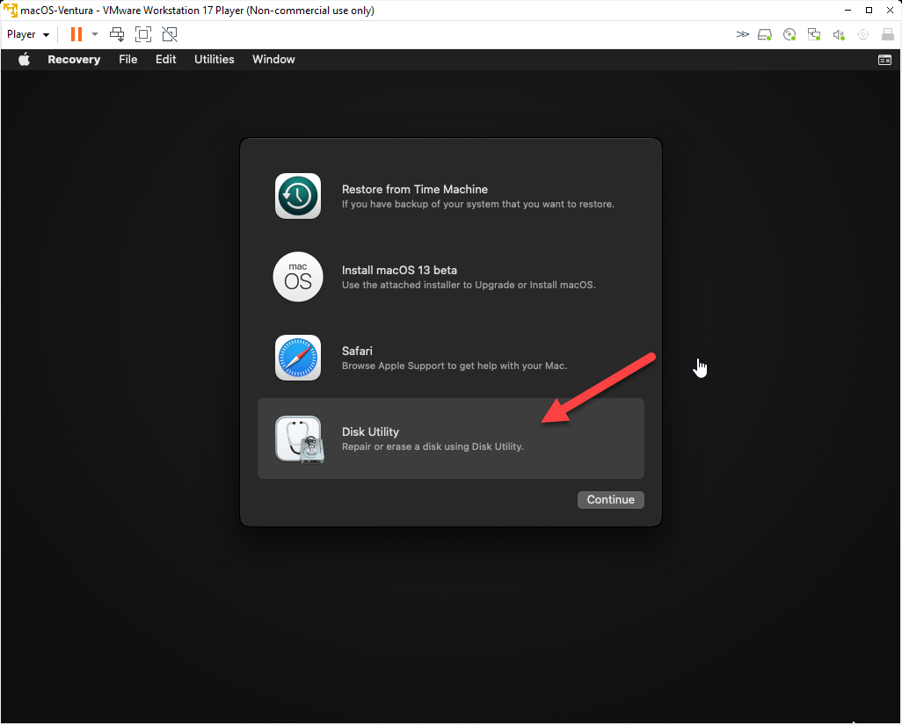Open the Recovery menu
Screen dimensions: 902x725
(x=74, y=60)
